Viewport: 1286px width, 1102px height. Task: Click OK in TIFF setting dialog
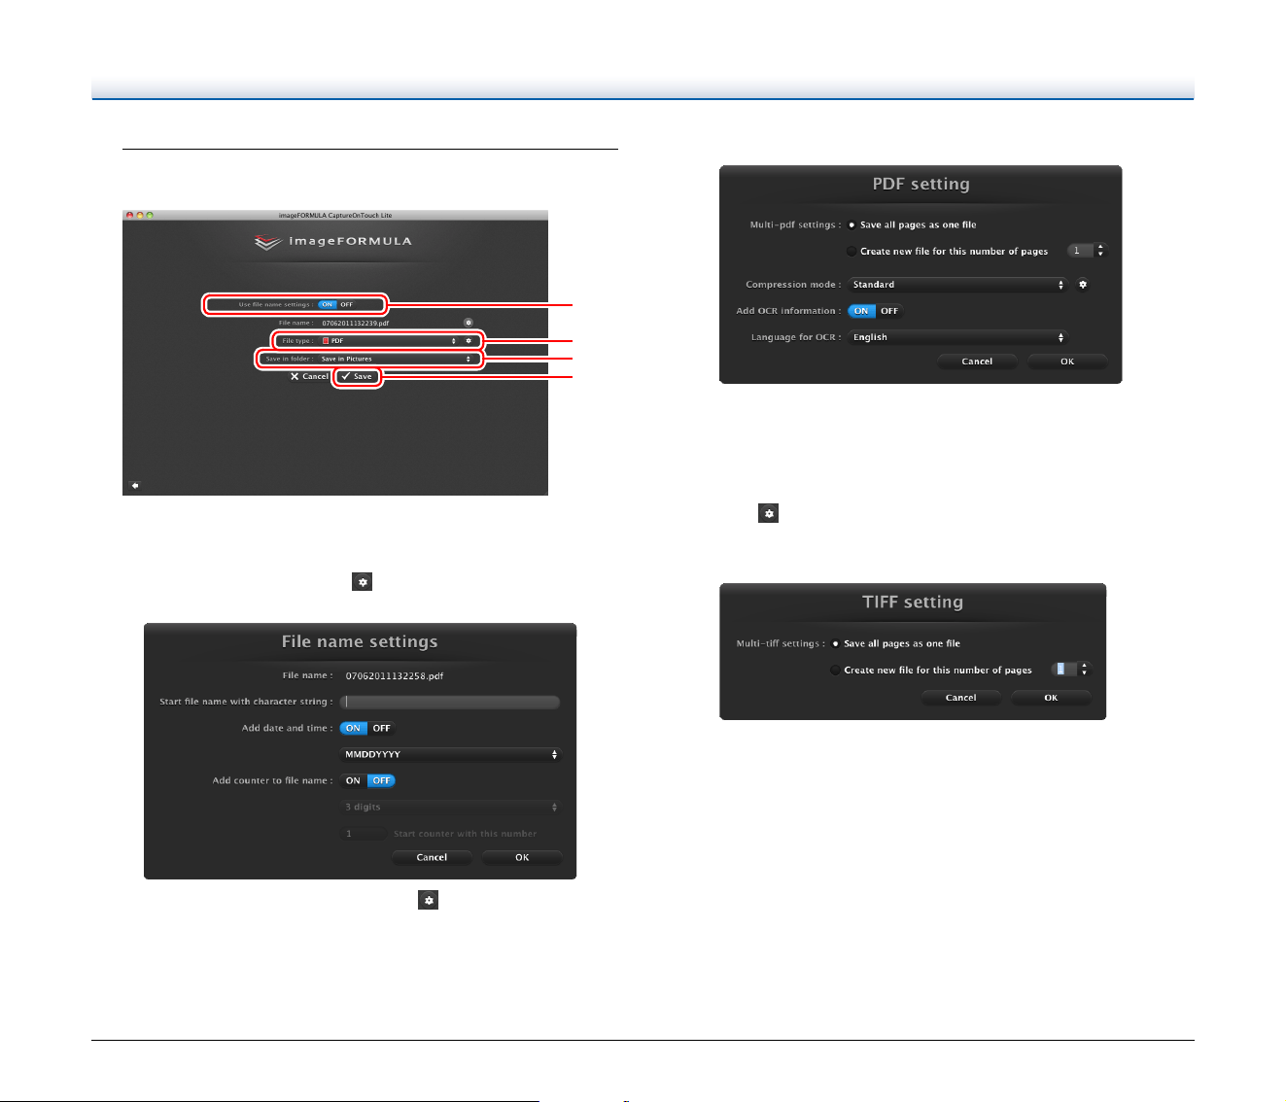[x=1051, y=698]
